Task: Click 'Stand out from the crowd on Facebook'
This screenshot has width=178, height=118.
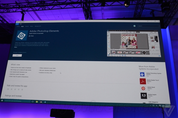Action: [21, 68]
